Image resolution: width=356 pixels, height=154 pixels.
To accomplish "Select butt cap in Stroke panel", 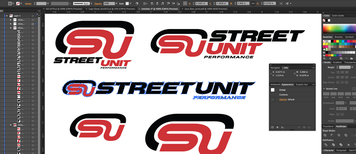I will (338, 72).
